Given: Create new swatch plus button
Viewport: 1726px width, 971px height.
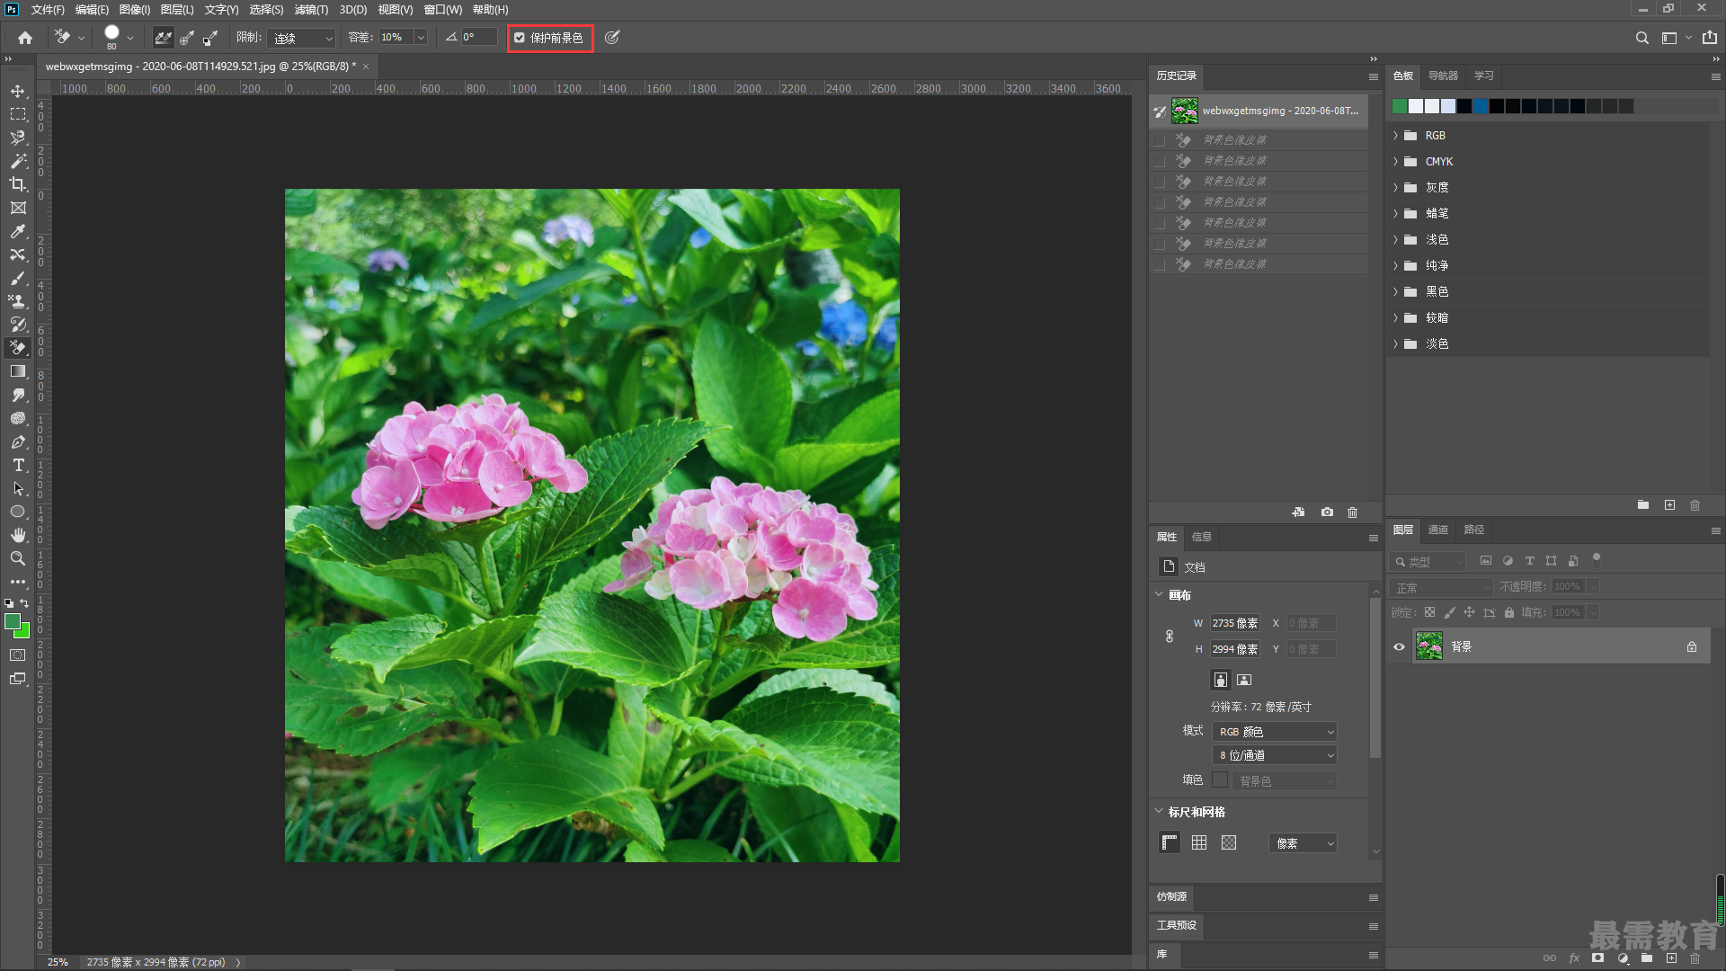Looking at the screenshot, I should (1669, 505).
